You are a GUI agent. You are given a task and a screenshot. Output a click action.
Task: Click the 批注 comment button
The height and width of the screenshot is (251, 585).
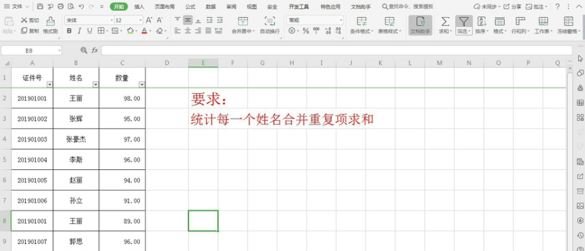[x=536, y=7]
